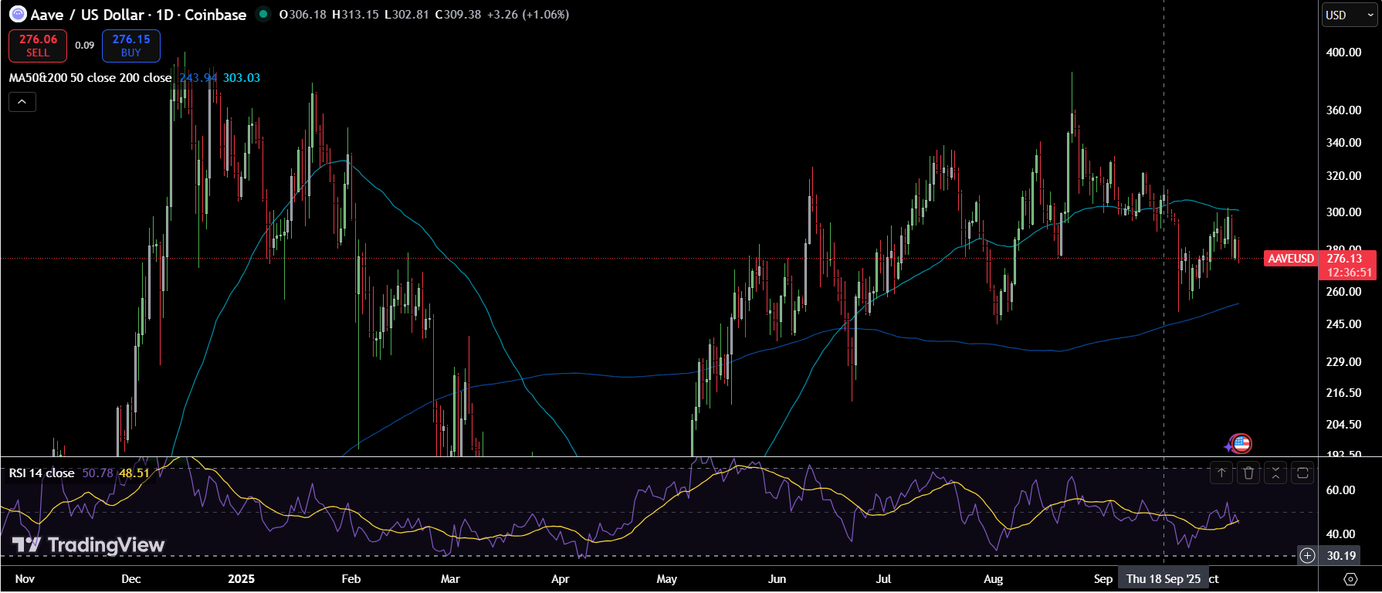Maximize the RSI pane
Image resolution: width=1382 pixels, height=593 pixels.
tap(1302, 473)
